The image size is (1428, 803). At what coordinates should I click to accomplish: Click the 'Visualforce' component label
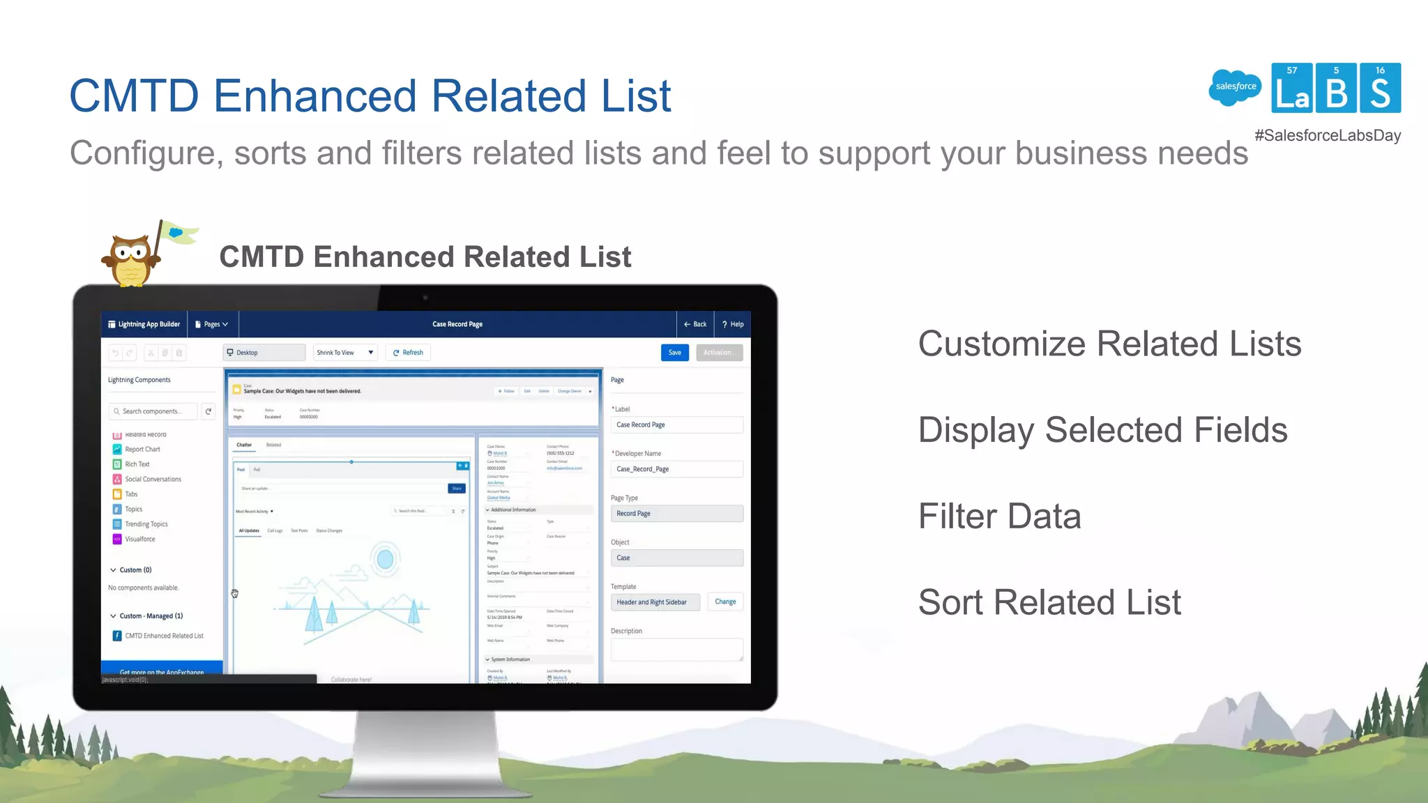(x=140, y=539)
